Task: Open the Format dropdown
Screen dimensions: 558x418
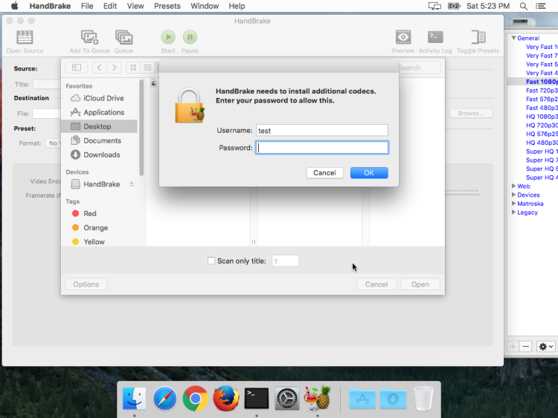Action: (x=54, y=143)
